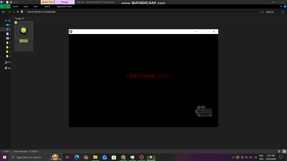
Task: Open the recent locations dropdown
Action: [x=14, y=12]
